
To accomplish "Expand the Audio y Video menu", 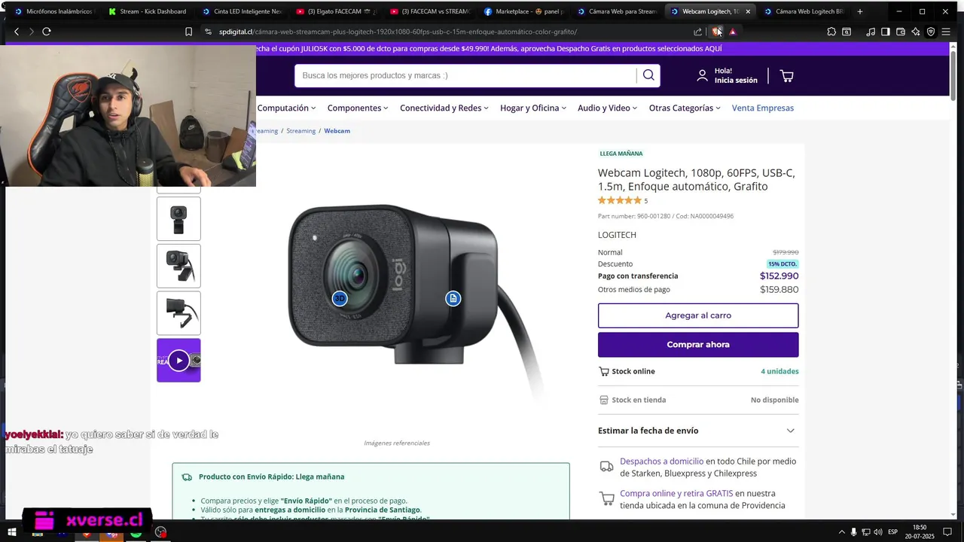I will [x=607, y=108].
